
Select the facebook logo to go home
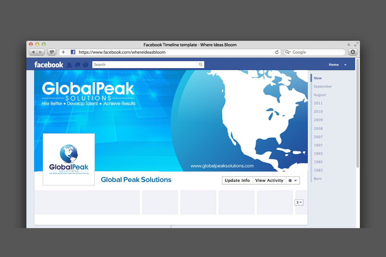point(49,64)
